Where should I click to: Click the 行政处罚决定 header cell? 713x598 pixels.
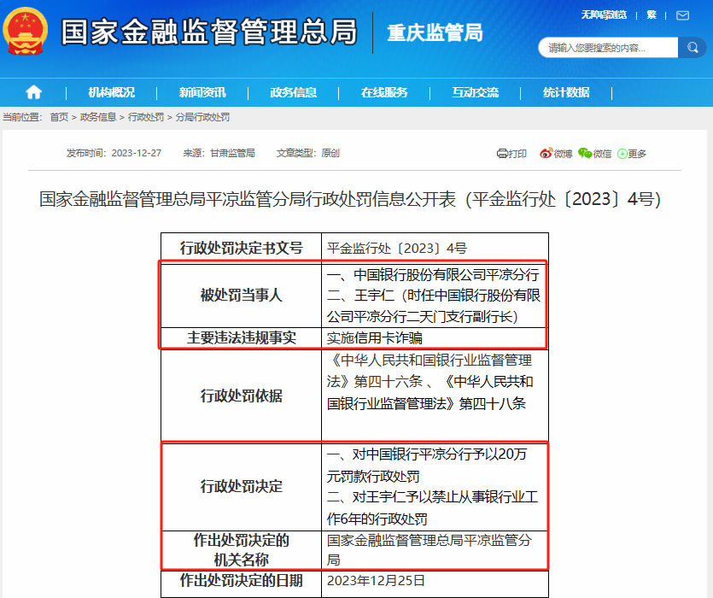pos(242,486)
